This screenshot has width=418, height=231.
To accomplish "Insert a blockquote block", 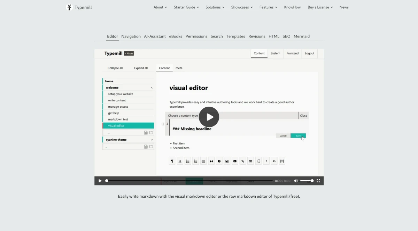I will pos(211,161).
